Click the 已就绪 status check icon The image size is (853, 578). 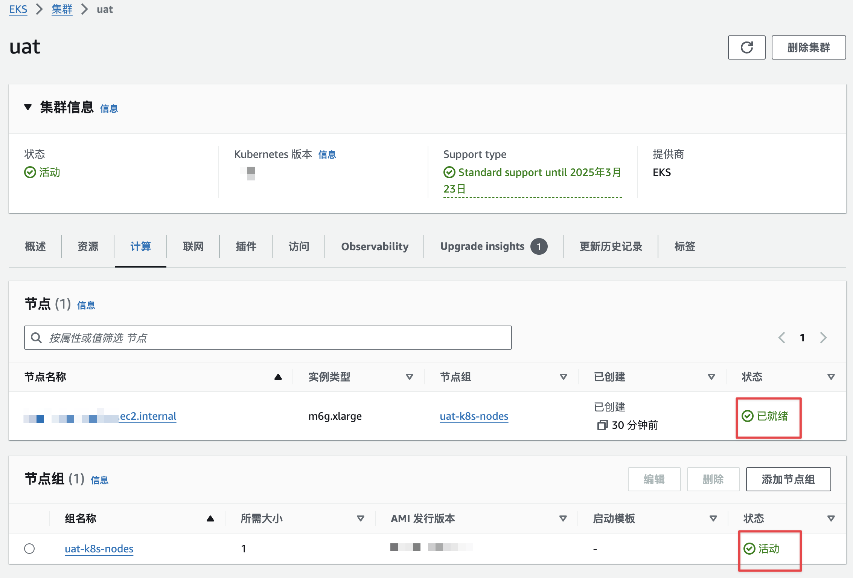pos(748,416)
